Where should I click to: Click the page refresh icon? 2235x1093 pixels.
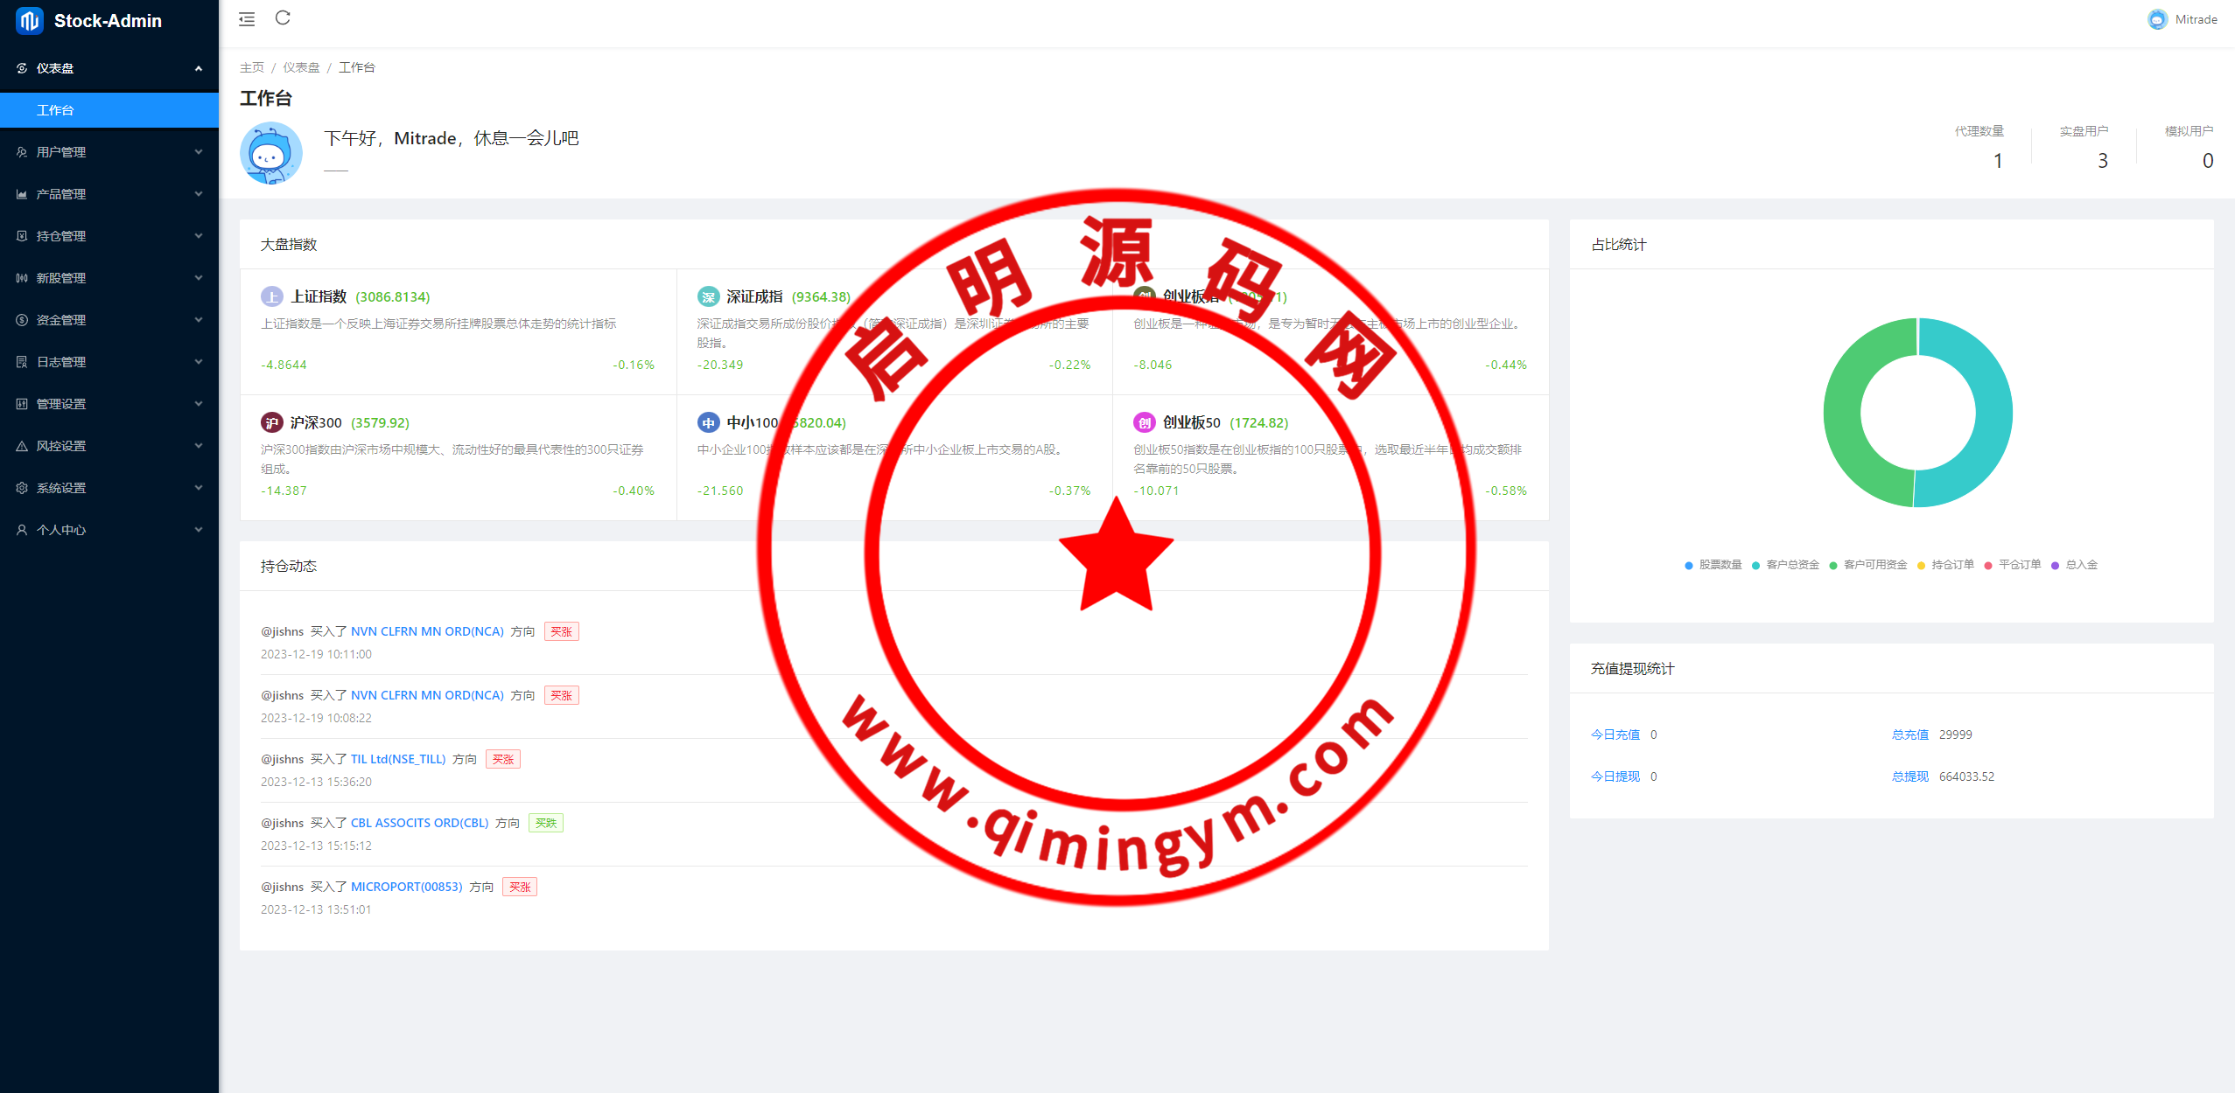tap(283, 18)
